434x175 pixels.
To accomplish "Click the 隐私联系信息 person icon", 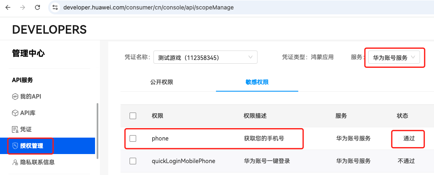I will [x=15, y=162].
